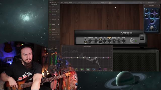Screen dimensions: 161x90
Task: Enable the Delay module power icon
Action: point(50,37)
